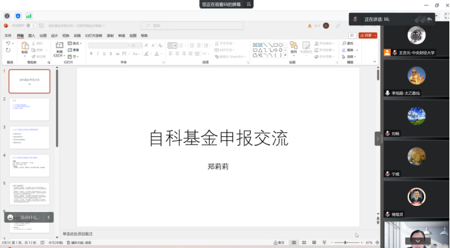Click the red Share (共享) button
450x248 pixels.
pyautogui.click(x=366, y=35)
